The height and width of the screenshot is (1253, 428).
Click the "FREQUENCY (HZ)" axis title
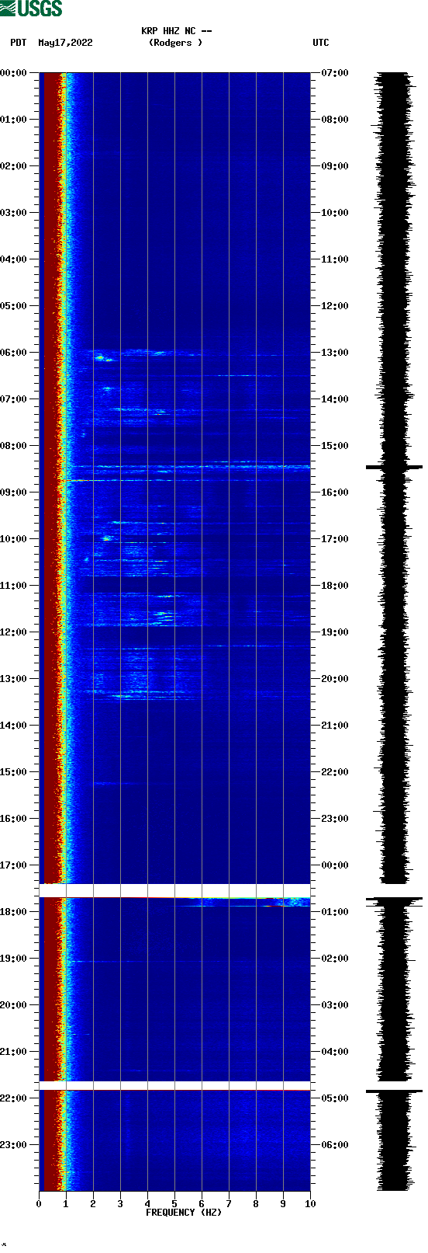[184, 1212]
